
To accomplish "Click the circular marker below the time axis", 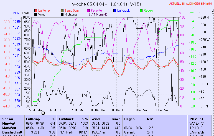I will point(43,113).
